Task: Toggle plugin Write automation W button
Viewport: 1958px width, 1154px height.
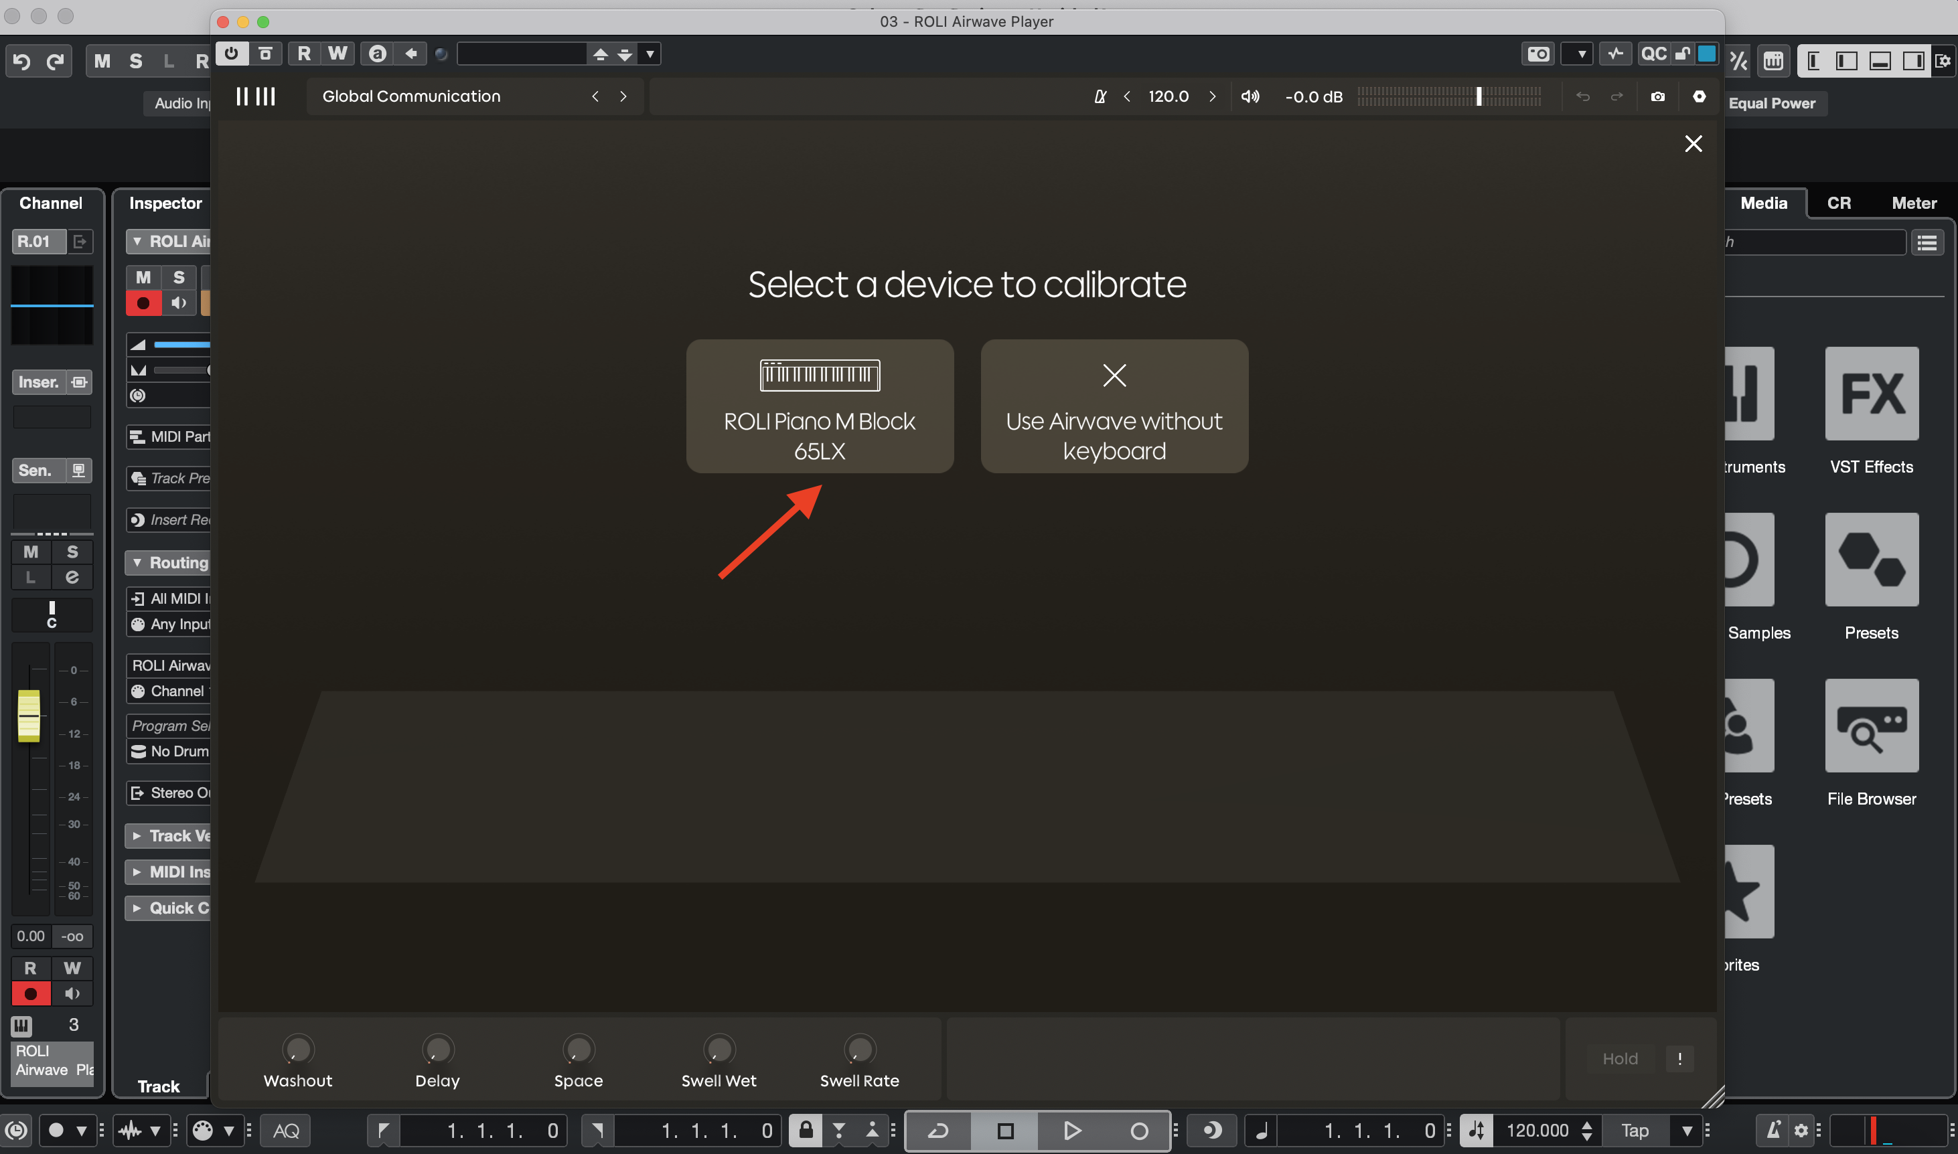Action: [x=337, y=54]
